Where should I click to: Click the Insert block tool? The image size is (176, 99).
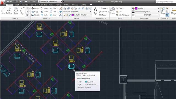click(112, 10)
